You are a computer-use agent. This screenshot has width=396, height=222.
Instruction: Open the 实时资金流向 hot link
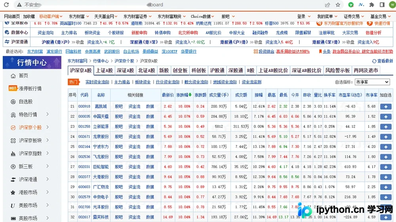coord(97,82)
